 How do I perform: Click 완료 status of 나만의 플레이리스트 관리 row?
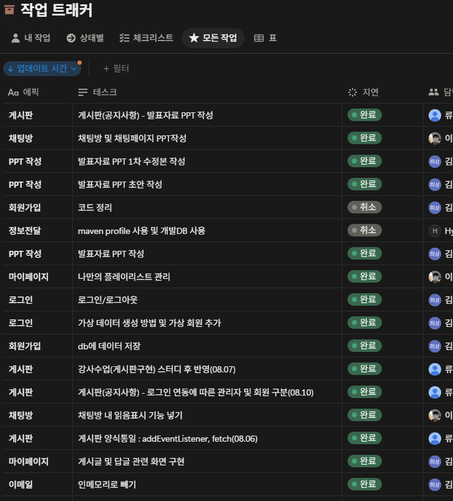364,276
